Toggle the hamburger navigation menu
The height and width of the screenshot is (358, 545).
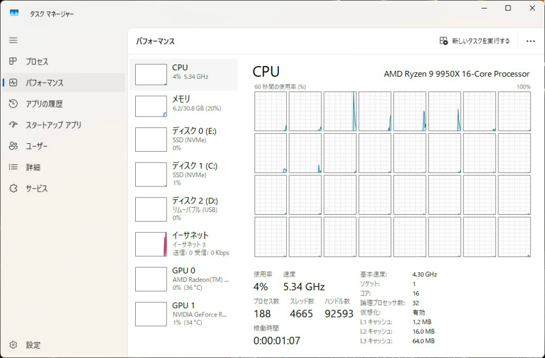pyautogui.click(x=13, y=40)
